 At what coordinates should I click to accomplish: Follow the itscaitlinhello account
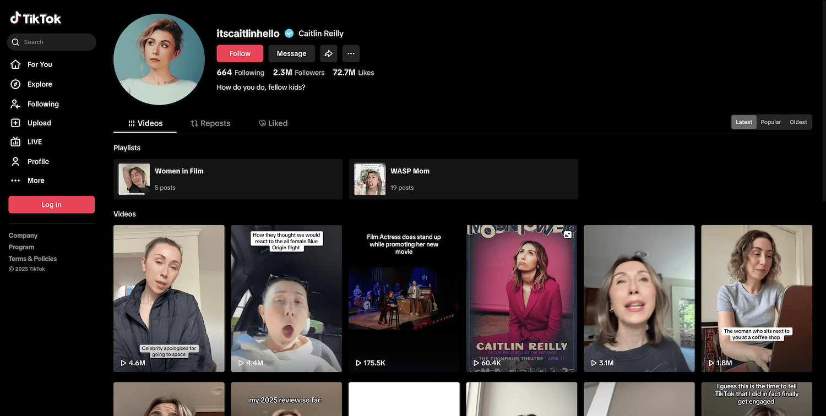(240, 53)
